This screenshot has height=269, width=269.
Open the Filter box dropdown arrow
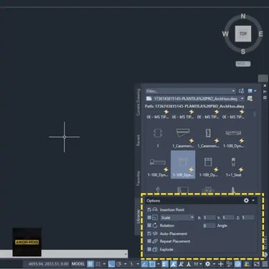click(233, 91)
